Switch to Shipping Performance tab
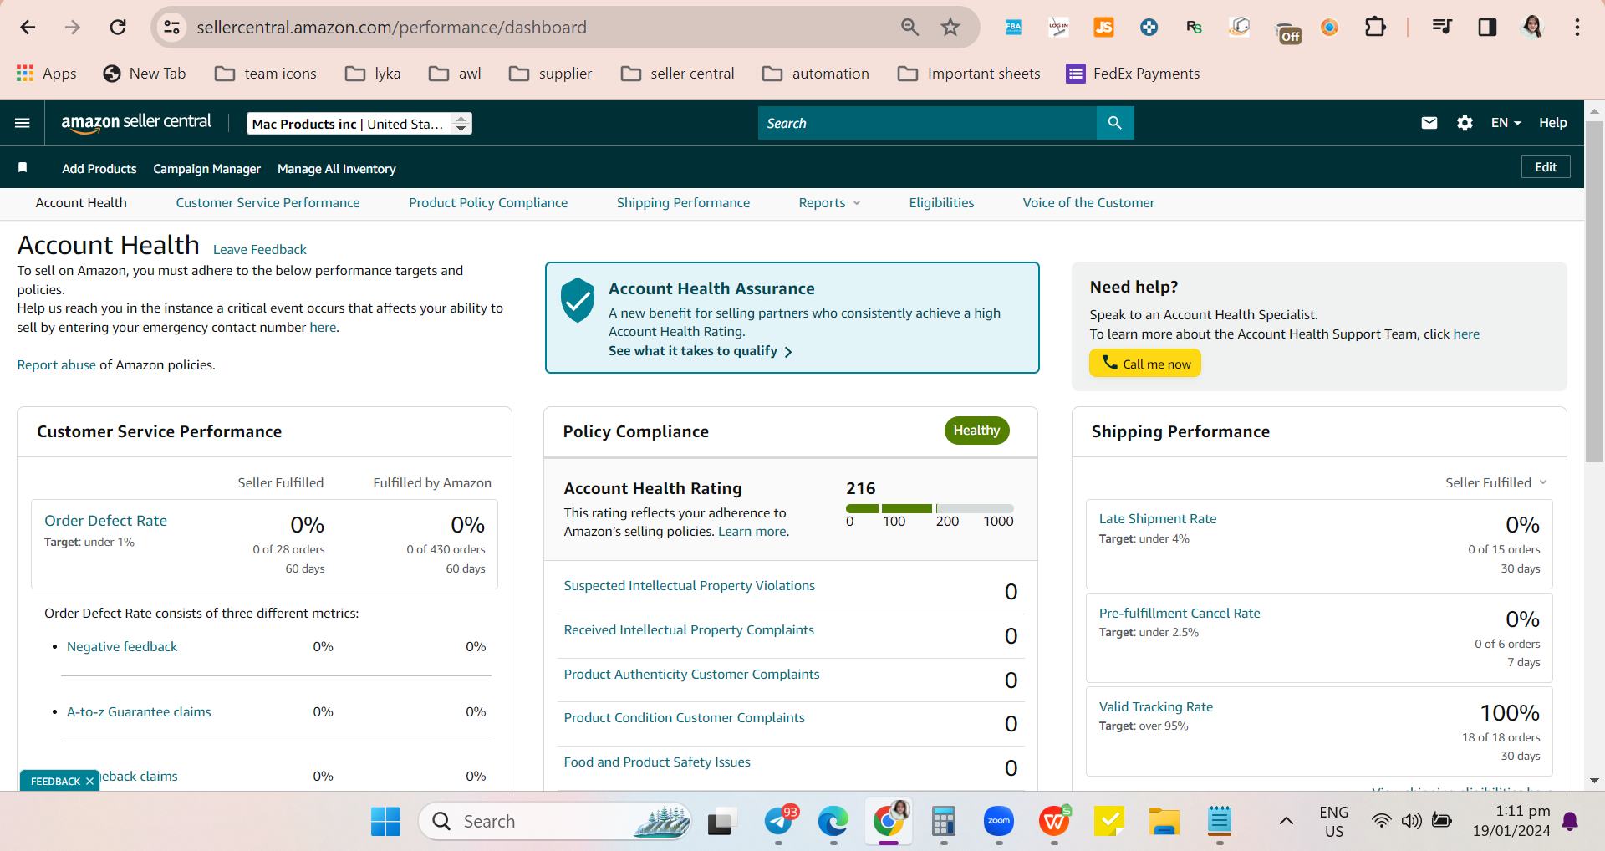The image size is (1605, 851). pyautogui.click(x=683, y=203)
